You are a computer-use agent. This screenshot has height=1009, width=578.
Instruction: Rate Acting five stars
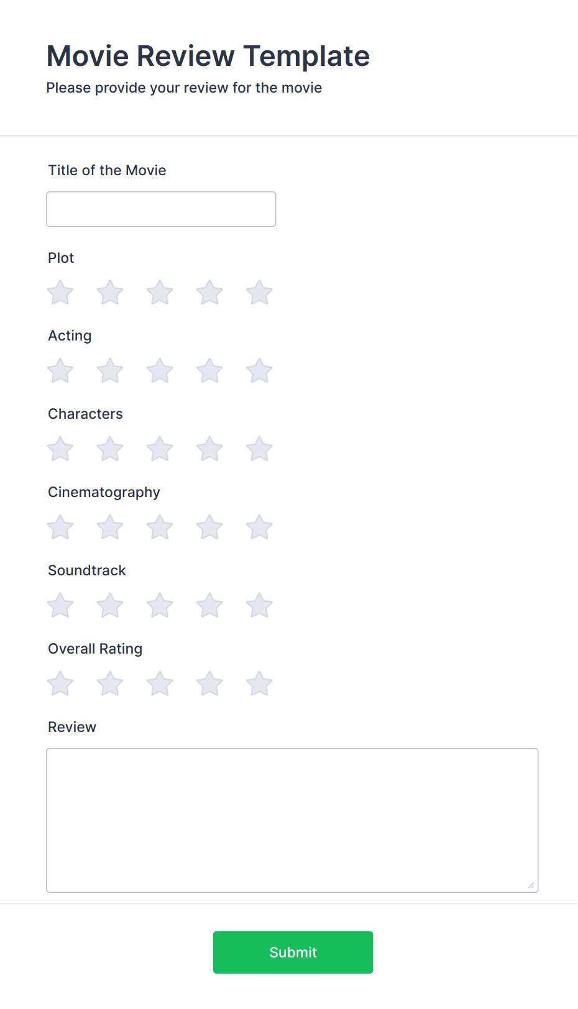point(259,370)
